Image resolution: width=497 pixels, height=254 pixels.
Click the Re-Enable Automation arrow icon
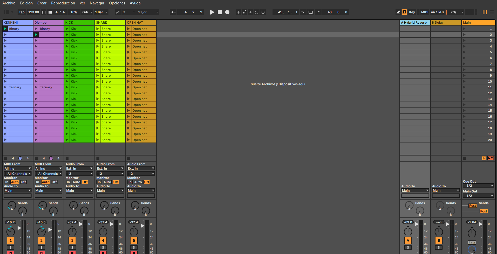251,12
